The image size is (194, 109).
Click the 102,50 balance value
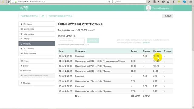(x=156, y=66)
